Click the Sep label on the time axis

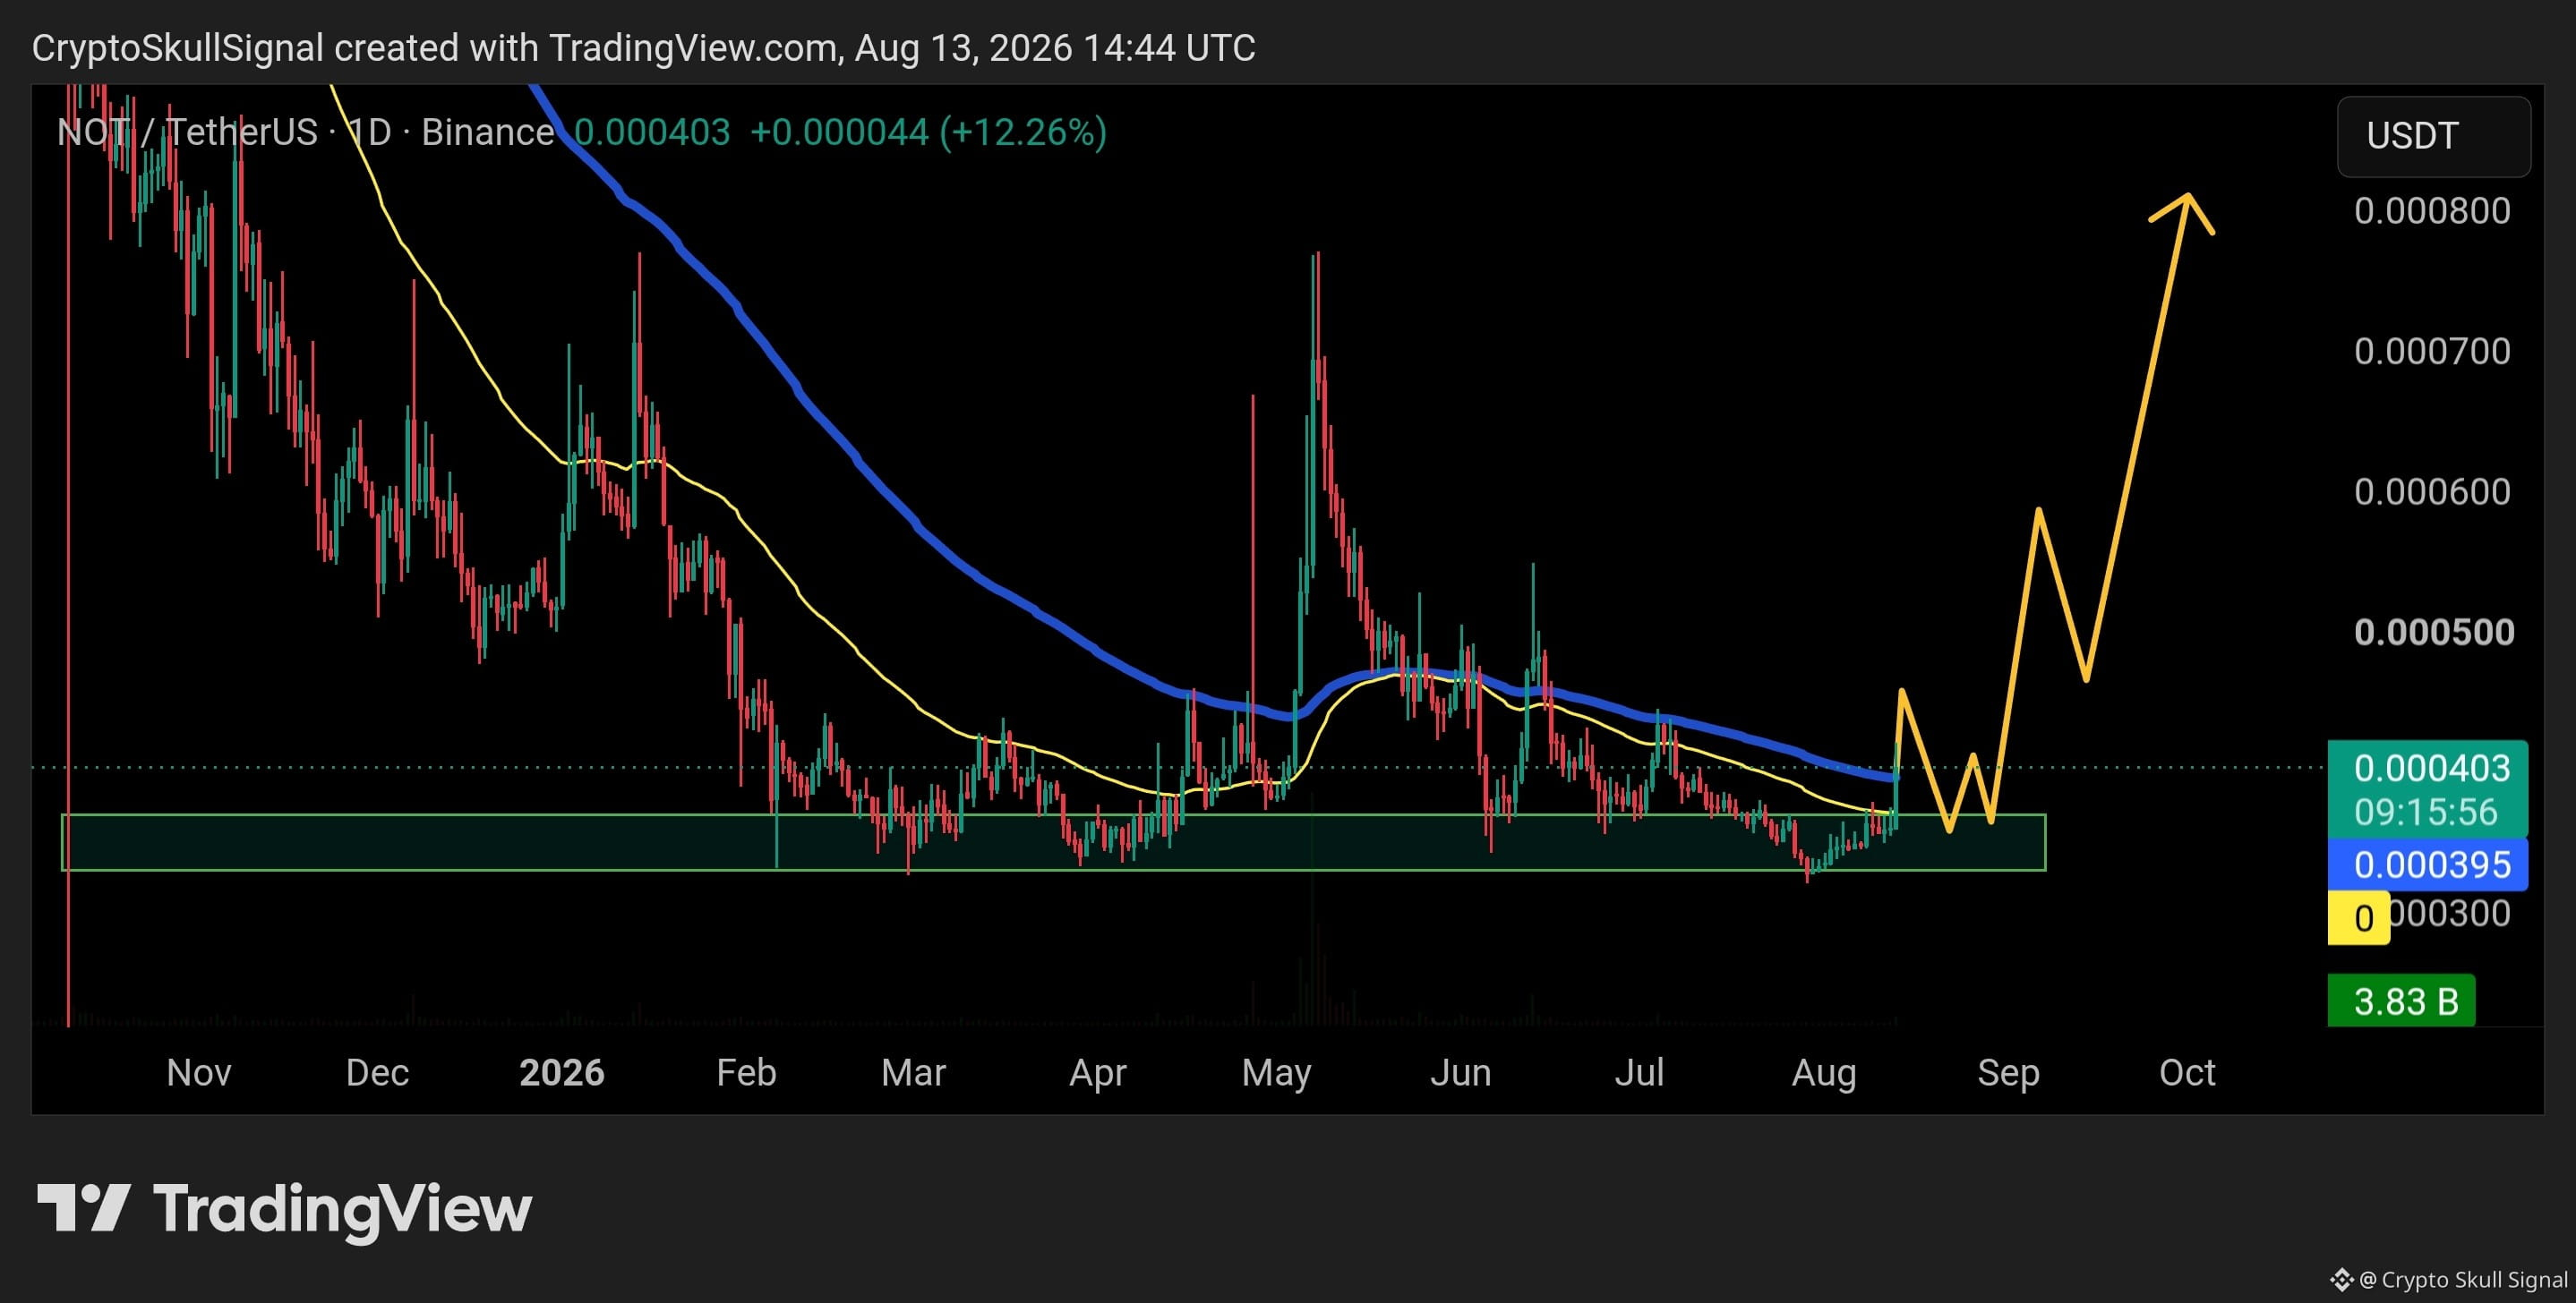[2008, 1073]
